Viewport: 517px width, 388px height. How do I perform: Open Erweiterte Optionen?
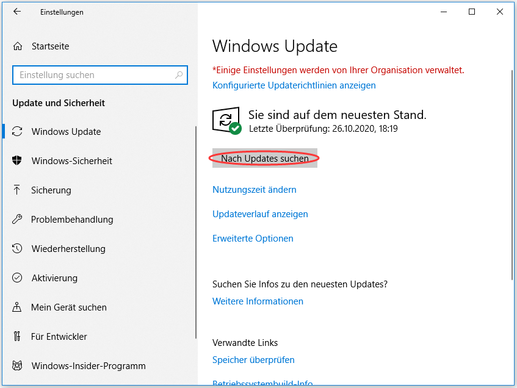(x=253, y=238)
